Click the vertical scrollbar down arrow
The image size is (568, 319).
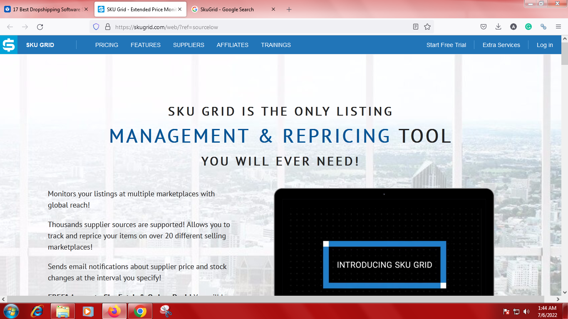pyautogui.click(x=565, y=292)
